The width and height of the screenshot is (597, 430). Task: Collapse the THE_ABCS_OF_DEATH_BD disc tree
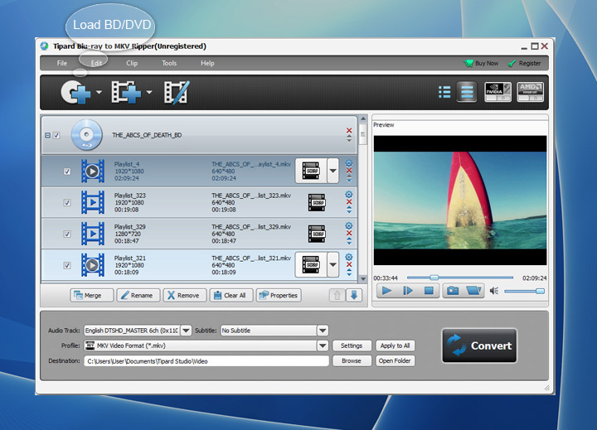47,135
